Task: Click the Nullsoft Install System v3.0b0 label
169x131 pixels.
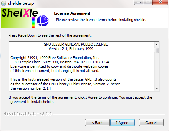Action: [28, 114]
